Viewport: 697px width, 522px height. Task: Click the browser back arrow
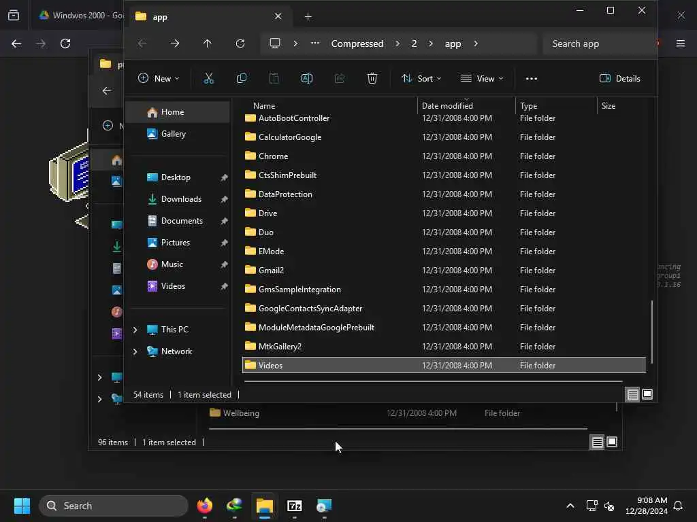click(x=16, y=43)
